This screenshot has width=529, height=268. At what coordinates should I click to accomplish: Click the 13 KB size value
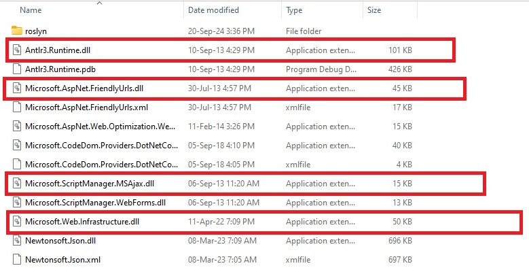402,203
